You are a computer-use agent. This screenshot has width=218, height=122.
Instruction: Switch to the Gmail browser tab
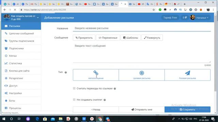[x=34, y=4]
